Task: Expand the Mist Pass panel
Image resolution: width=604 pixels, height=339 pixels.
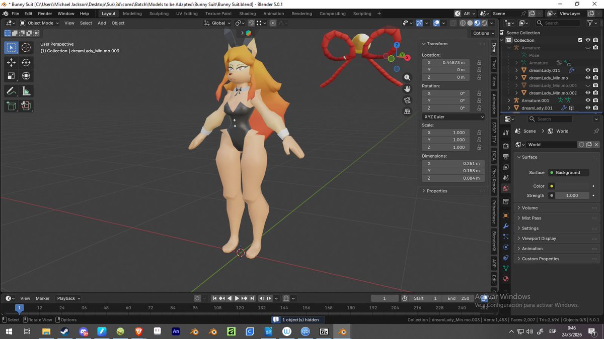Action: click(557, 218)
